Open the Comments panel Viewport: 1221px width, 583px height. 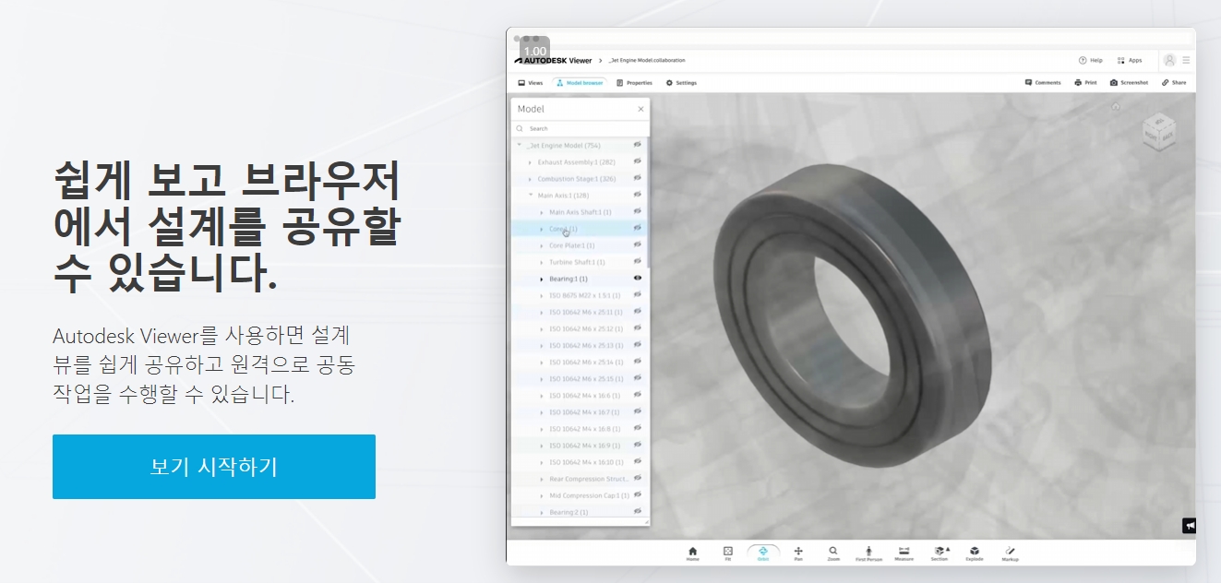point(1043,83)
